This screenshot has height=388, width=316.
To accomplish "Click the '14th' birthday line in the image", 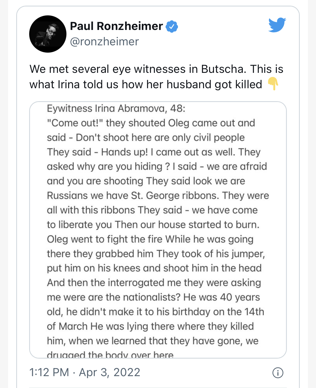I will (155, 312).
